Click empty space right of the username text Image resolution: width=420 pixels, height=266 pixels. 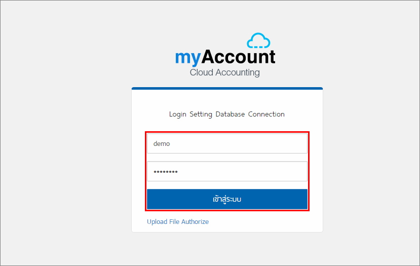click(x=239, y=143)
